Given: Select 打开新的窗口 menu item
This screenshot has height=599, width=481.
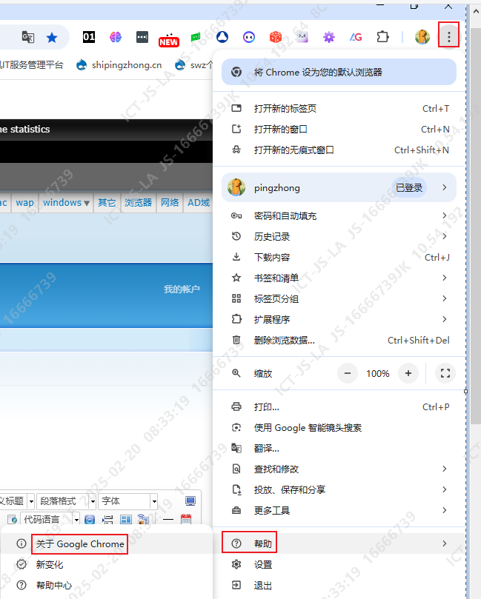Looking at the screenshot, I should [x=339, y=129].
